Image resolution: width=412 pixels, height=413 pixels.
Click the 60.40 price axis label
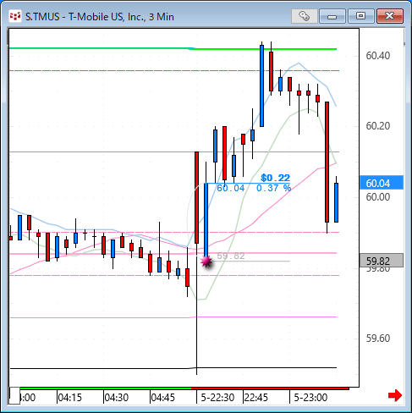coord(378,56)
